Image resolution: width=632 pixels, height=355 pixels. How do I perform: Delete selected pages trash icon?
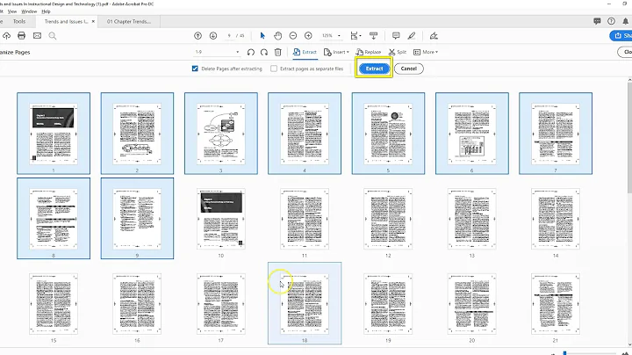[x=277, y=52]
